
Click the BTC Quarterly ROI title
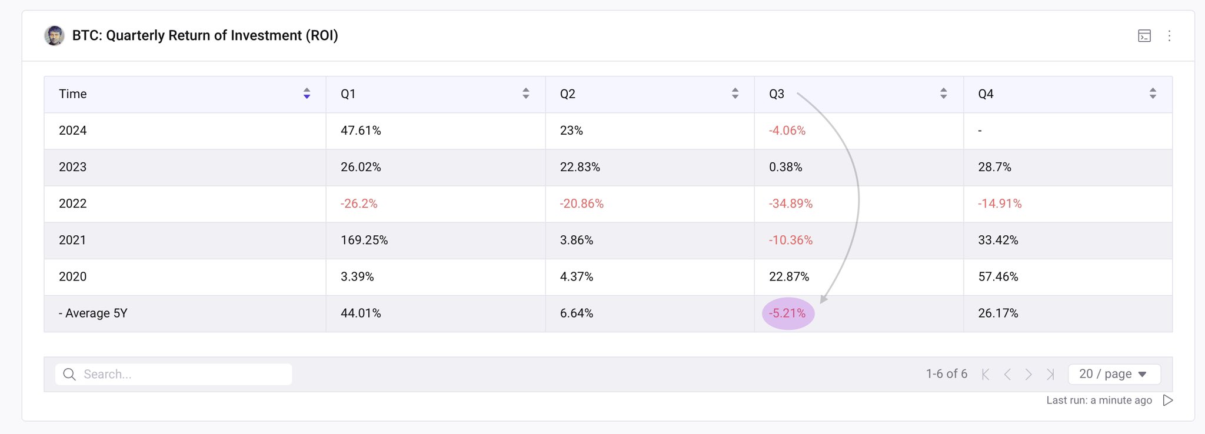click(205, 36)
